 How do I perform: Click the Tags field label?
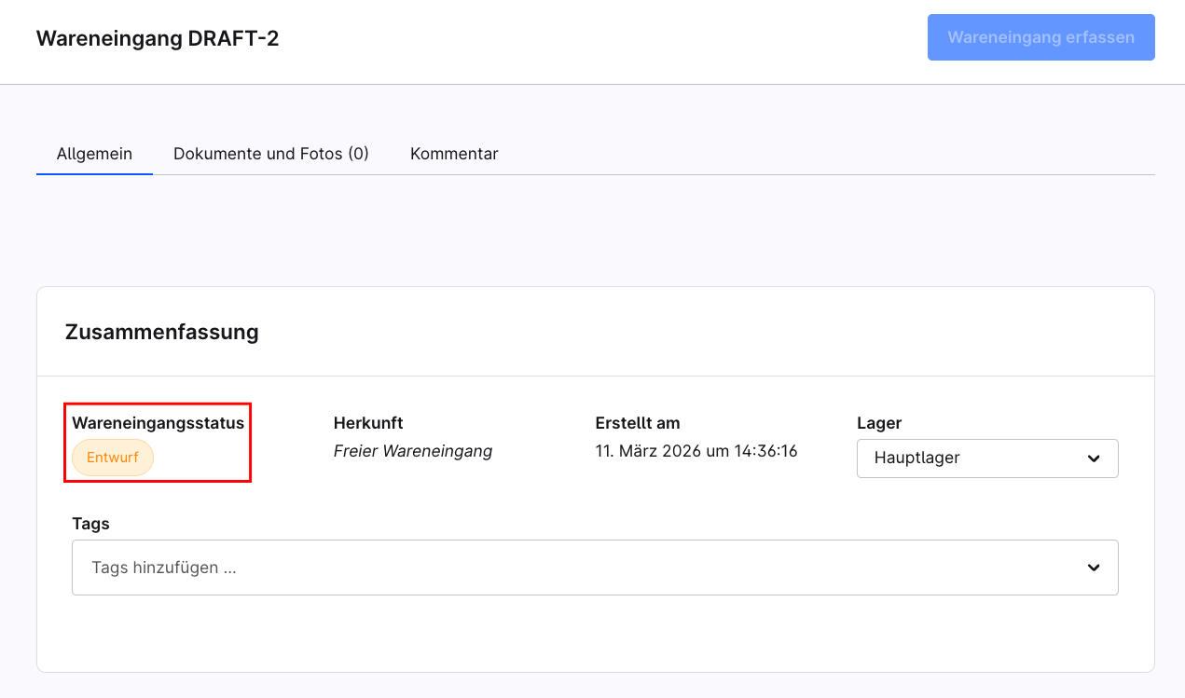[x=90, y=524]
